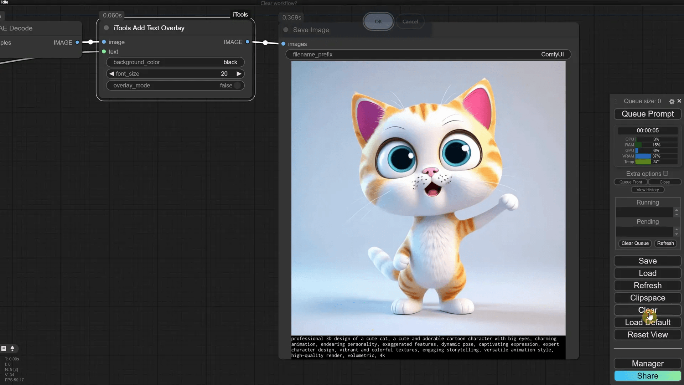Click IMAGE output socket of iTools node

[248, 42]
